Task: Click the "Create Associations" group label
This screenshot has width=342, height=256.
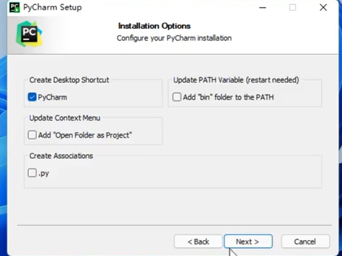Action: click(61, 156)
